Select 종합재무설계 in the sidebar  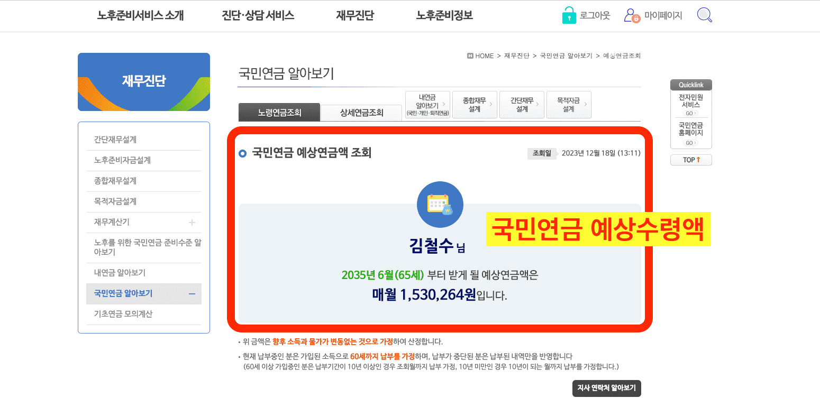click(x=144, y=181)
